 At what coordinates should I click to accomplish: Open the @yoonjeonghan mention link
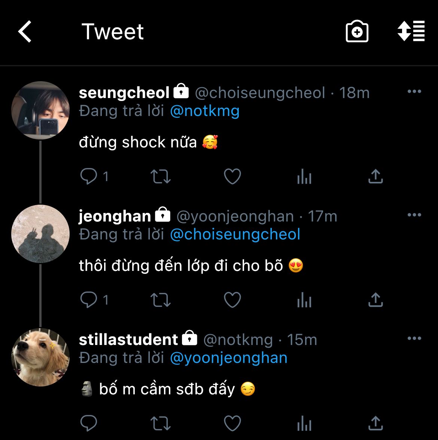(228, 358)
